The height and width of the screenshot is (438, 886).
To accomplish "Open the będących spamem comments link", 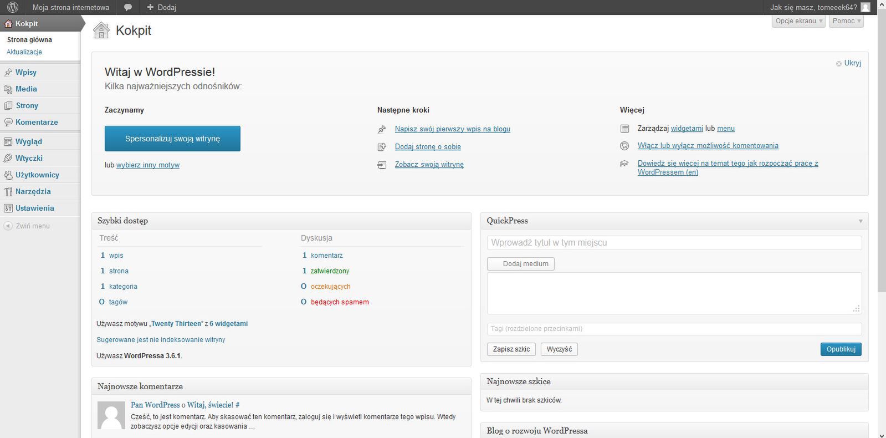I will click(x=340, y=302).
